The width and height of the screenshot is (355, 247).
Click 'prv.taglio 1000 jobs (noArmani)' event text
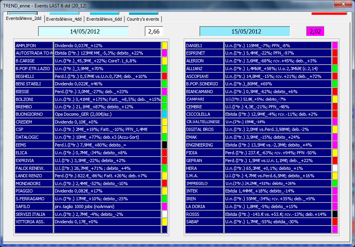pyautogui.click(x=84, y=206)
